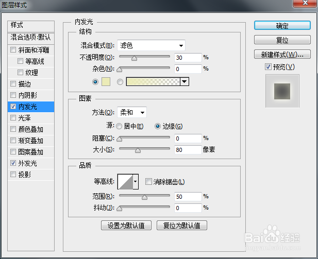Click the 抖动 value field

click(188, 208)
